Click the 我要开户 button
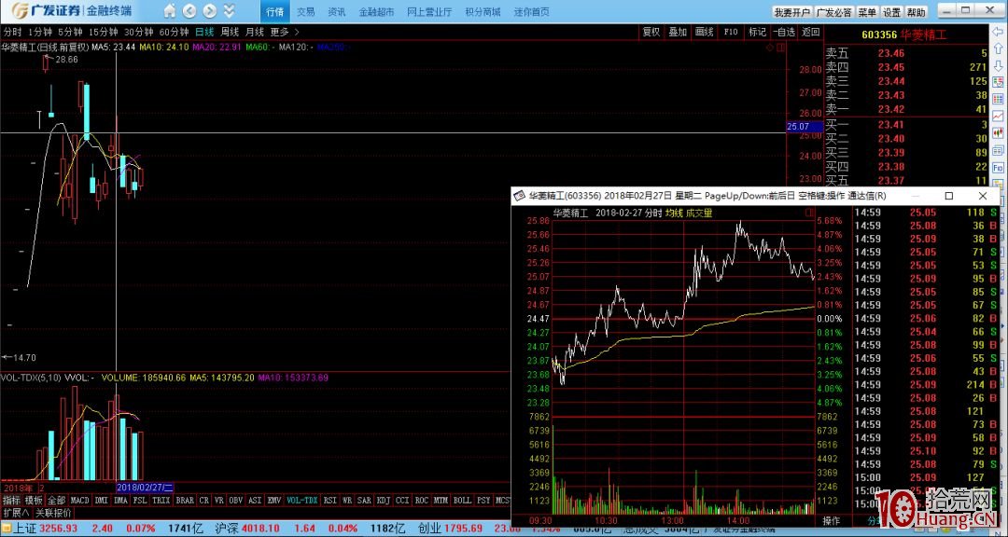Image resolution: width=1008 pixels, height=537 pixels. [791, 12]
